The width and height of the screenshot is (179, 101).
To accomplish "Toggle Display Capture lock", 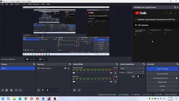I will 69,68.
